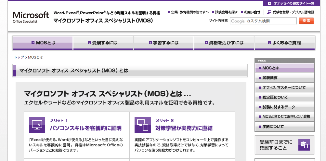Open オフィス マスターについて in the sidebar
Viewport: 326px width, 161px height.
(285, 87)
